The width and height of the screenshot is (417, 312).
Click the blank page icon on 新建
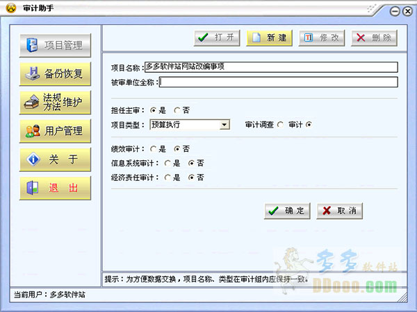[256, 37]
